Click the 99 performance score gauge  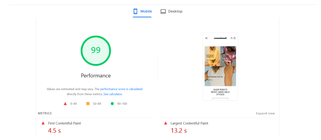coord(96,50)
